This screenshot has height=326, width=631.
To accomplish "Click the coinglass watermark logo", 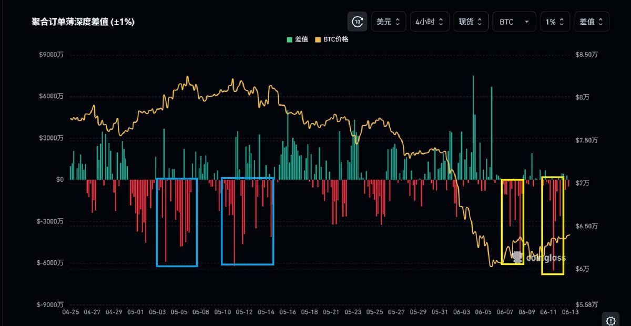I will (538, 258).
